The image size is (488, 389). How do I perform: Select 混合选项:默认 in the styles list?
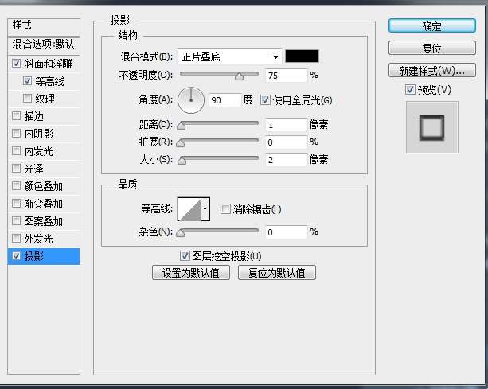[x=42, y=44]
